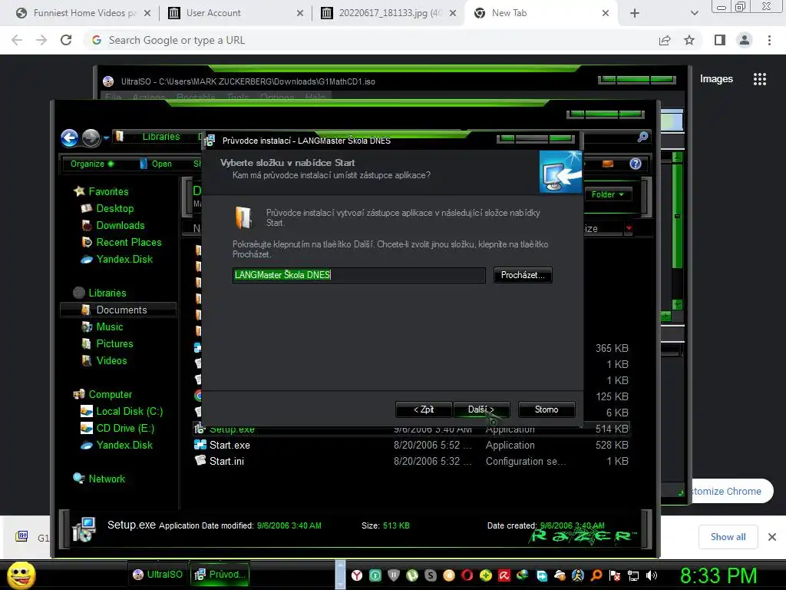
Task: Click the uTorrent tray icon
Action: click(x=412, y=575)
